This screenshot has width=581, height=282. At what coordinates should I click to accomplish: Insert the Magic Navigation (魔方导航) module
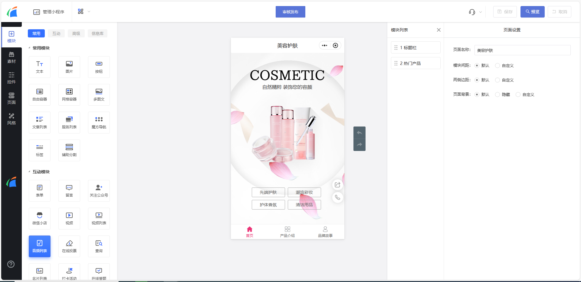point(99,123)
